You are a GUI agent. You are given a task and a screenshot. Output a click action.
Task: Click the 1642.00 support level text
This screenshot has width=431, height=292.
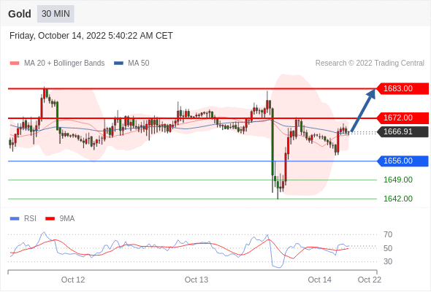(398, 199)
